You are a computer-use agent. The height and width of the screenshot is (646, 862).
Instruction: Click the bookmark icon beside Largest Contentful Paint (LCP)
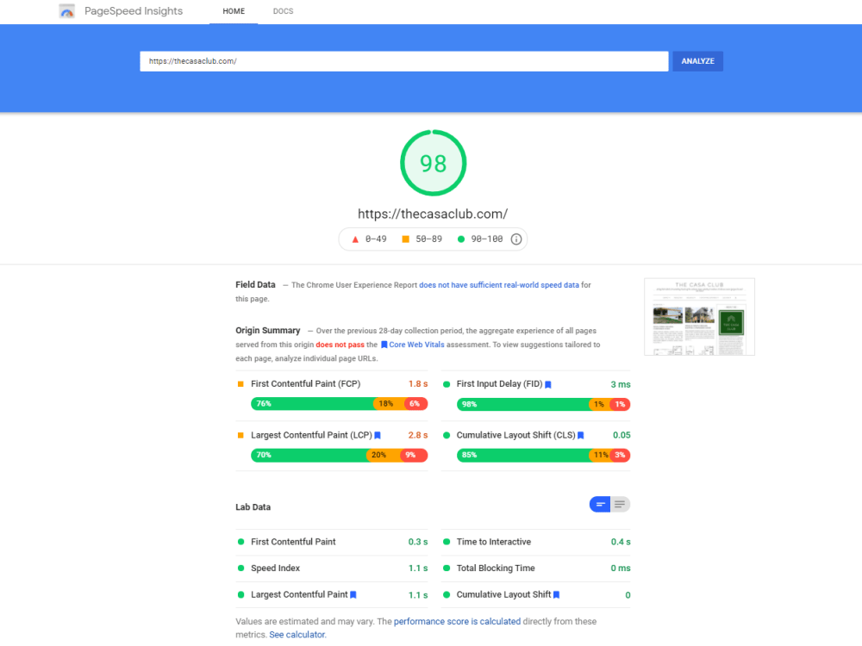click(x=378, y=436)
